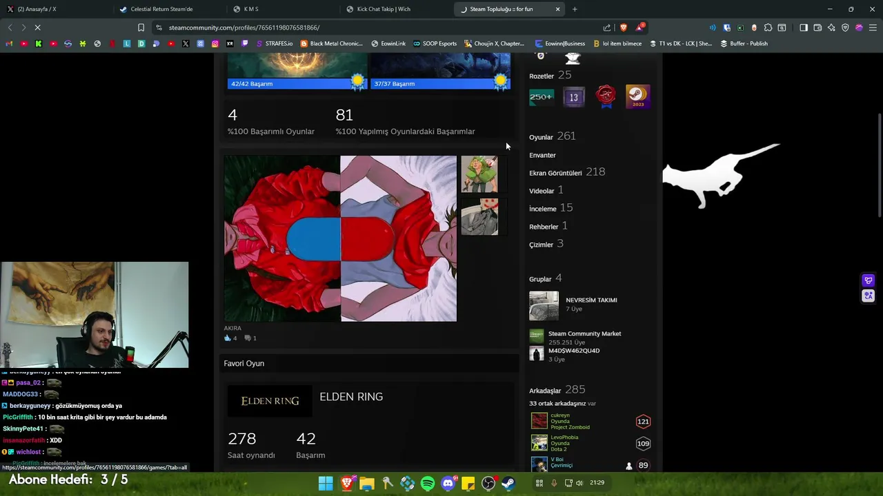The height and width of the screenshot is (496, 883).
Task: Open the Instagram bookmark icon
Action: (215, 43)
